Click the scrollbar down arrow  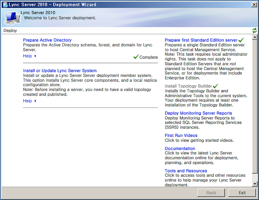pyautogui.click(x=255, y=184)
